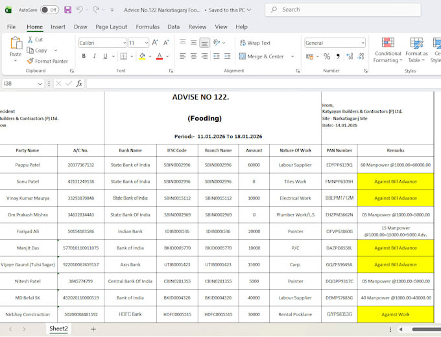Apply Italic formatting
441x337 pixels.
point(95,56)
